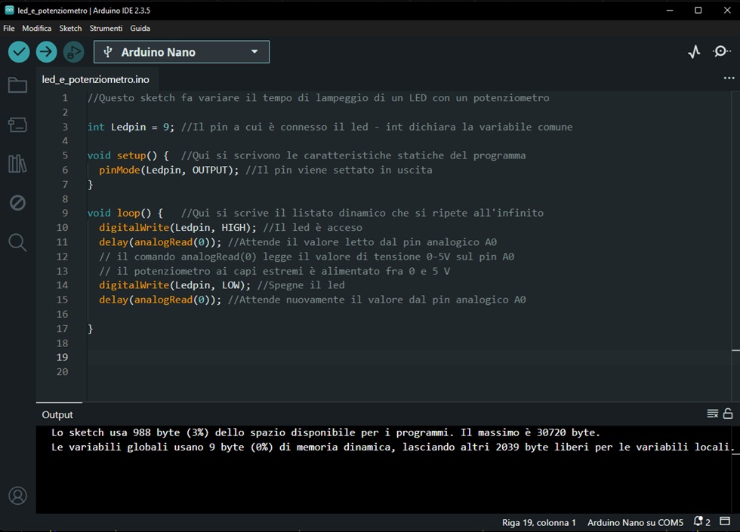Click the delay(analogRead(0)) on line 11

point(160,242)
